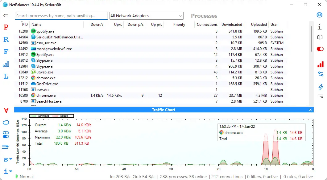
Task: Click the utweb.exe uTorrent icon
Action: point(33,72)
